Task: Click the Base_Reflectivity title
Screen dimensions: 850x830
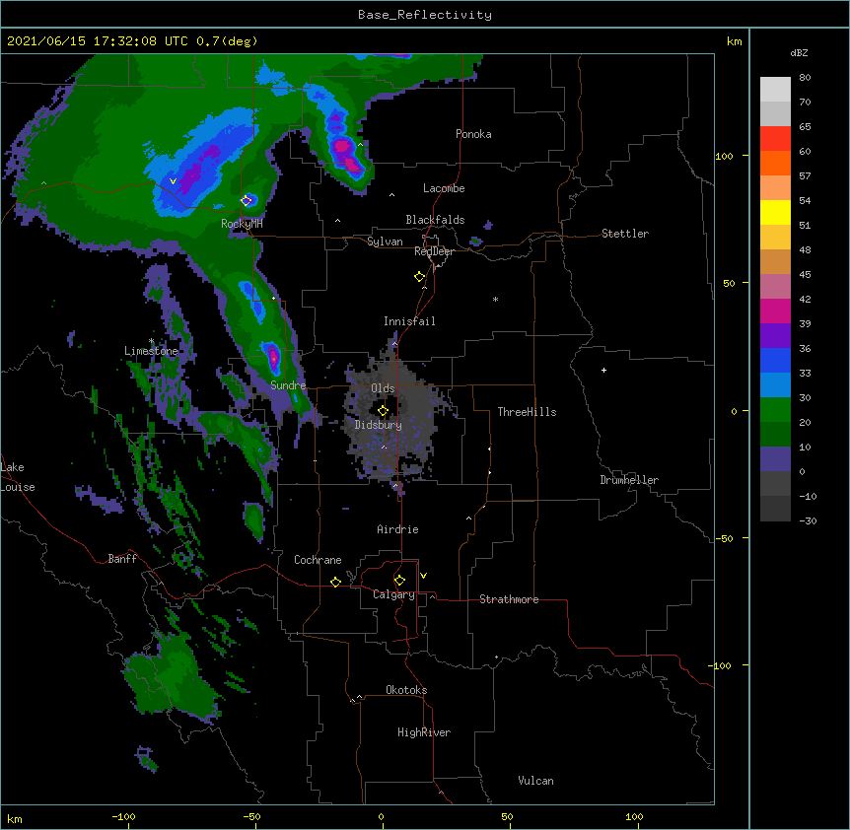Action: coord(425,15)
